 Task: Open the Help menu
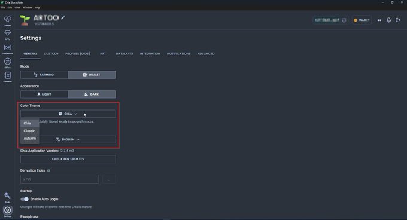37,8
